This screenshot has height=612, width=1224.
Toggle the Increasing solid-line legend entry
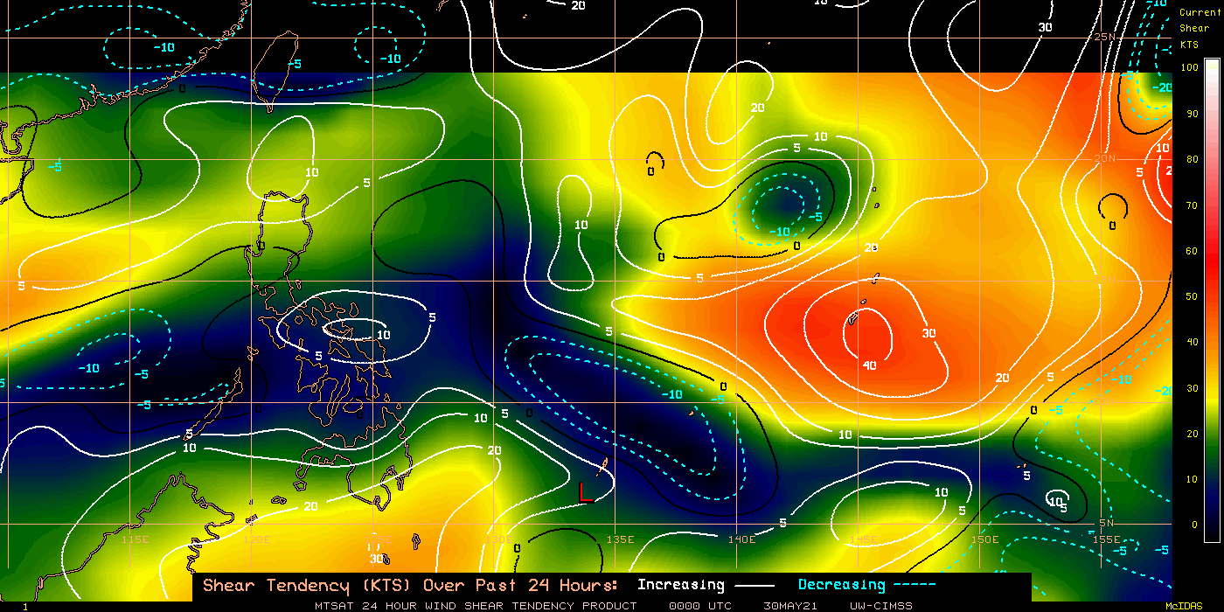[x=691, y=584]
